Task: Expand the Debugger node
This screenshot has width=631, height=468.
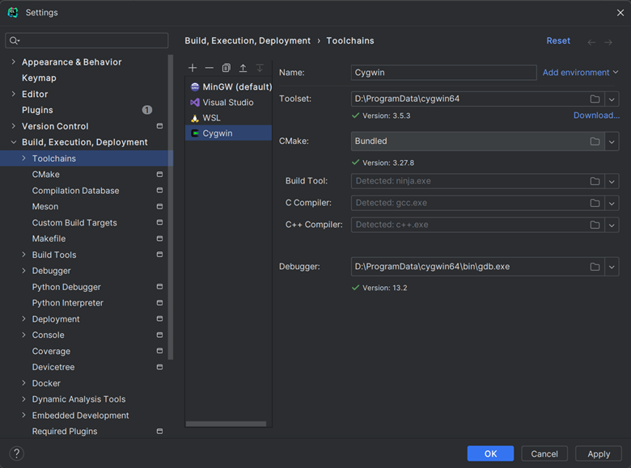Action: click(x=23, y=271)
